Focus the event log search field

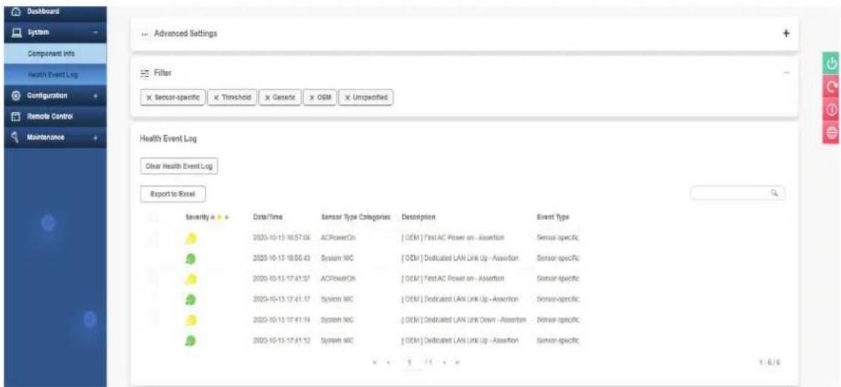[737, 193]
